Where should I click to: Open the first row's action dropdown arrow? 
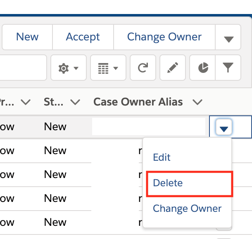click(x=224, y=127)
